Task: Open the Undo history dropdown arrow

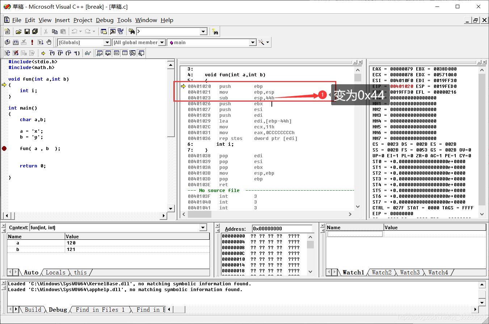Action: (x=81, y=31)
